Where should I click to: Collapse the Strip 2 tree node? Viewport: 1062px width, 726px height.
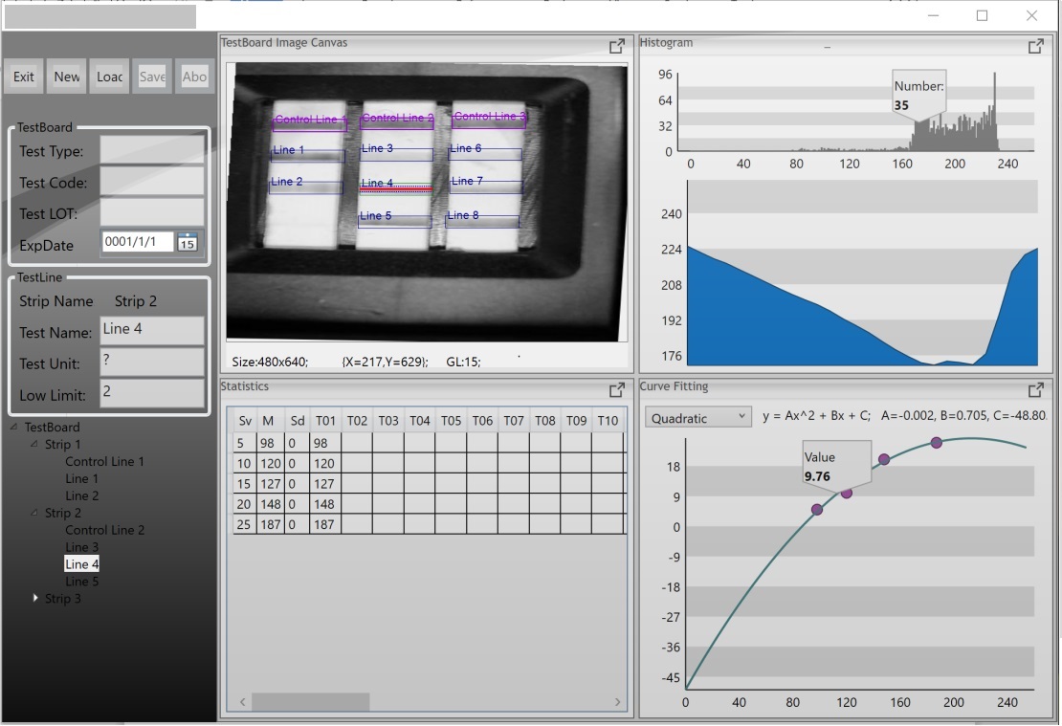tap(35, 514)
